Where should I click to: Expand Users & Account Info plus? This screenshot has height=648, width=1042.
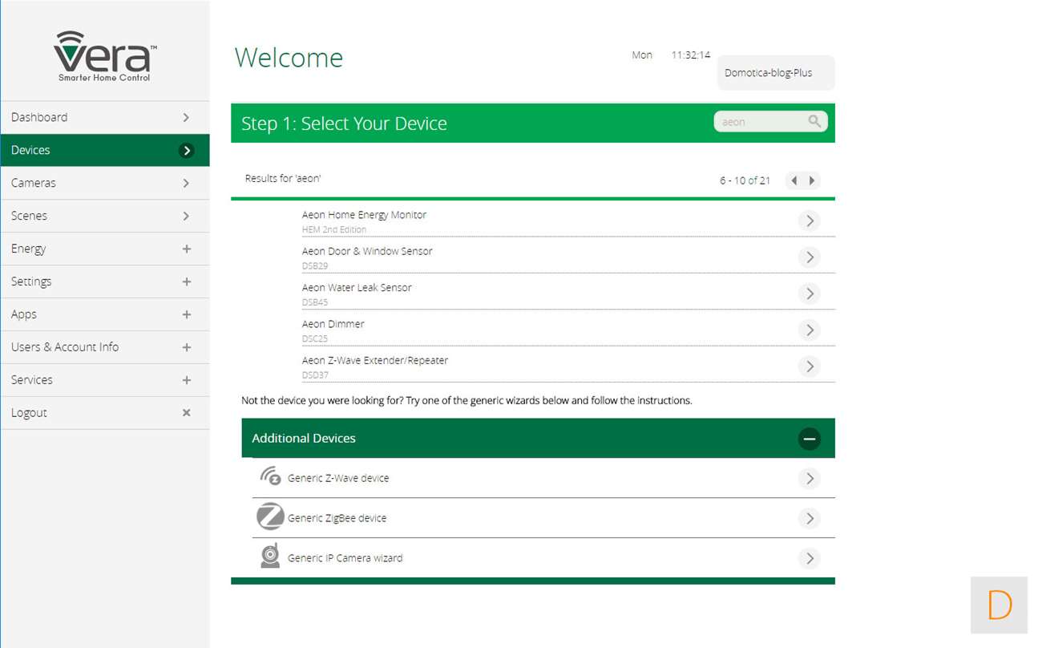point(187,347)
